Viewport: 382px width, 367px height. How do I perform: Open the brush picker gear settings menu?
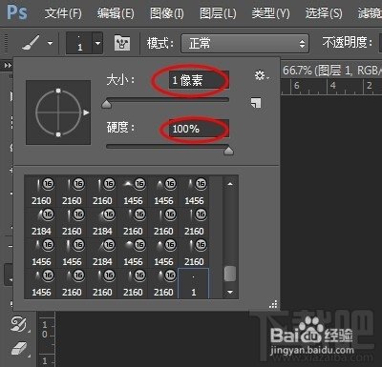pos(262,75)
